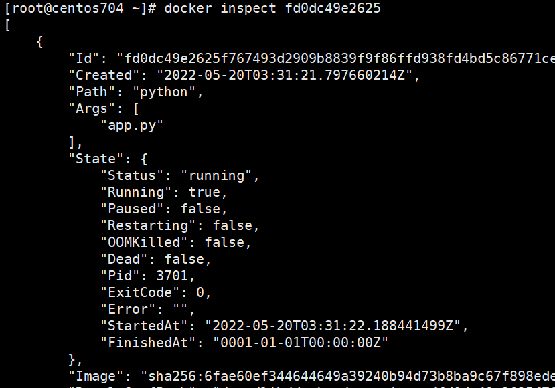This screenshot has height=388, width=555.
Task: Click the "State" key
Action: [96, 159]
